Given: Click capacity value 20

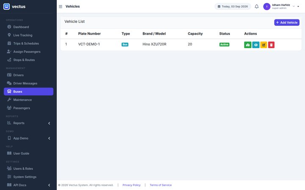Looking at the screenshot, I should coord(190,44).
